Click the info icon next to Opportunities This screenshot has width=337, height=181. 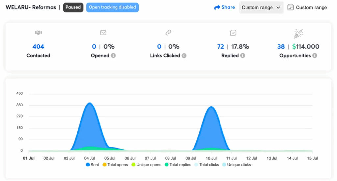[x=315, y=56]
